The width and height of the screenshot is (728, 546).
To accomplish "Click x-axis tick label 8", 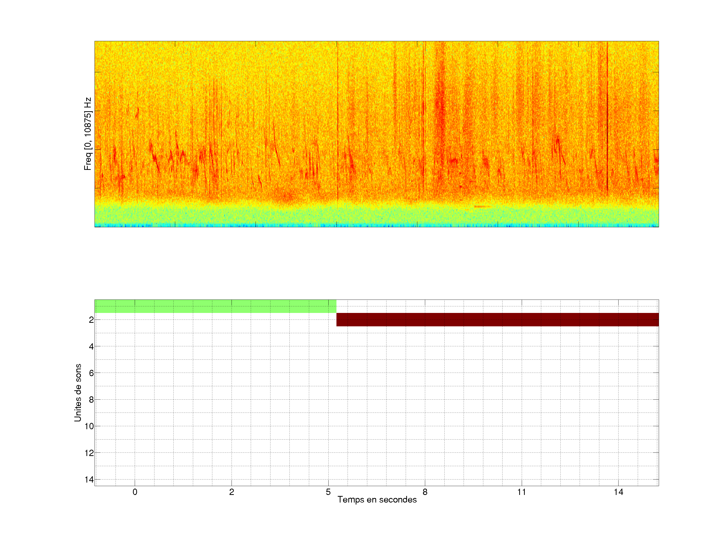I will click(x=425, y=492).
